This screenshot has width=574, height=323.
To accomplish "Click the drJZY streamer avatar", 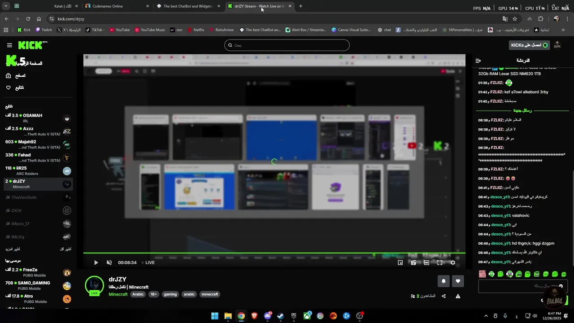I will pyautogui.click(x=94, y=286).
